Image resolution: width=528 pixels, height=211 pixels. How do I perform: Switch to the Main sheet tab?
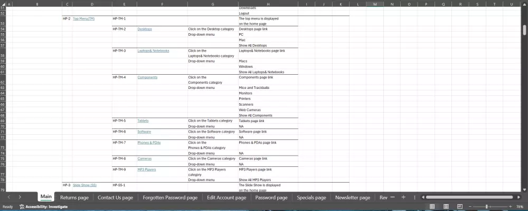point(46,197)
